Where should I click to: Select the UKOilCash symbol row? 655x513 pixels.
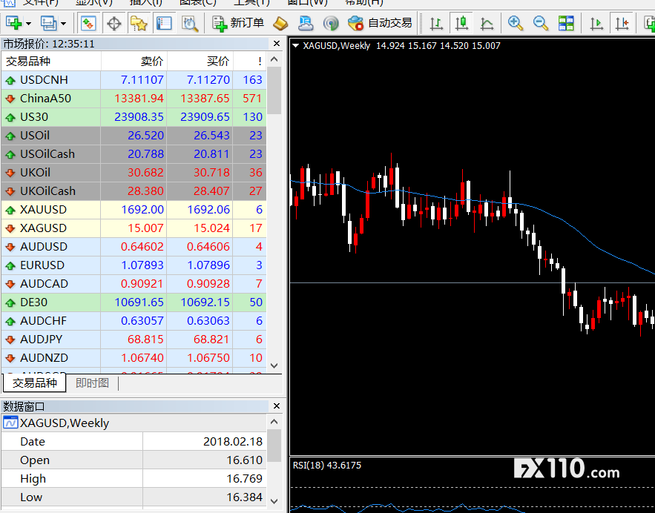[x=134, y=191]
